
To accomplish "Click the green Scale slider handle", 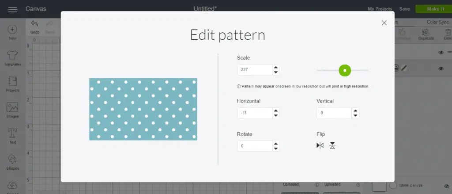I will click(x=345, y=70).
